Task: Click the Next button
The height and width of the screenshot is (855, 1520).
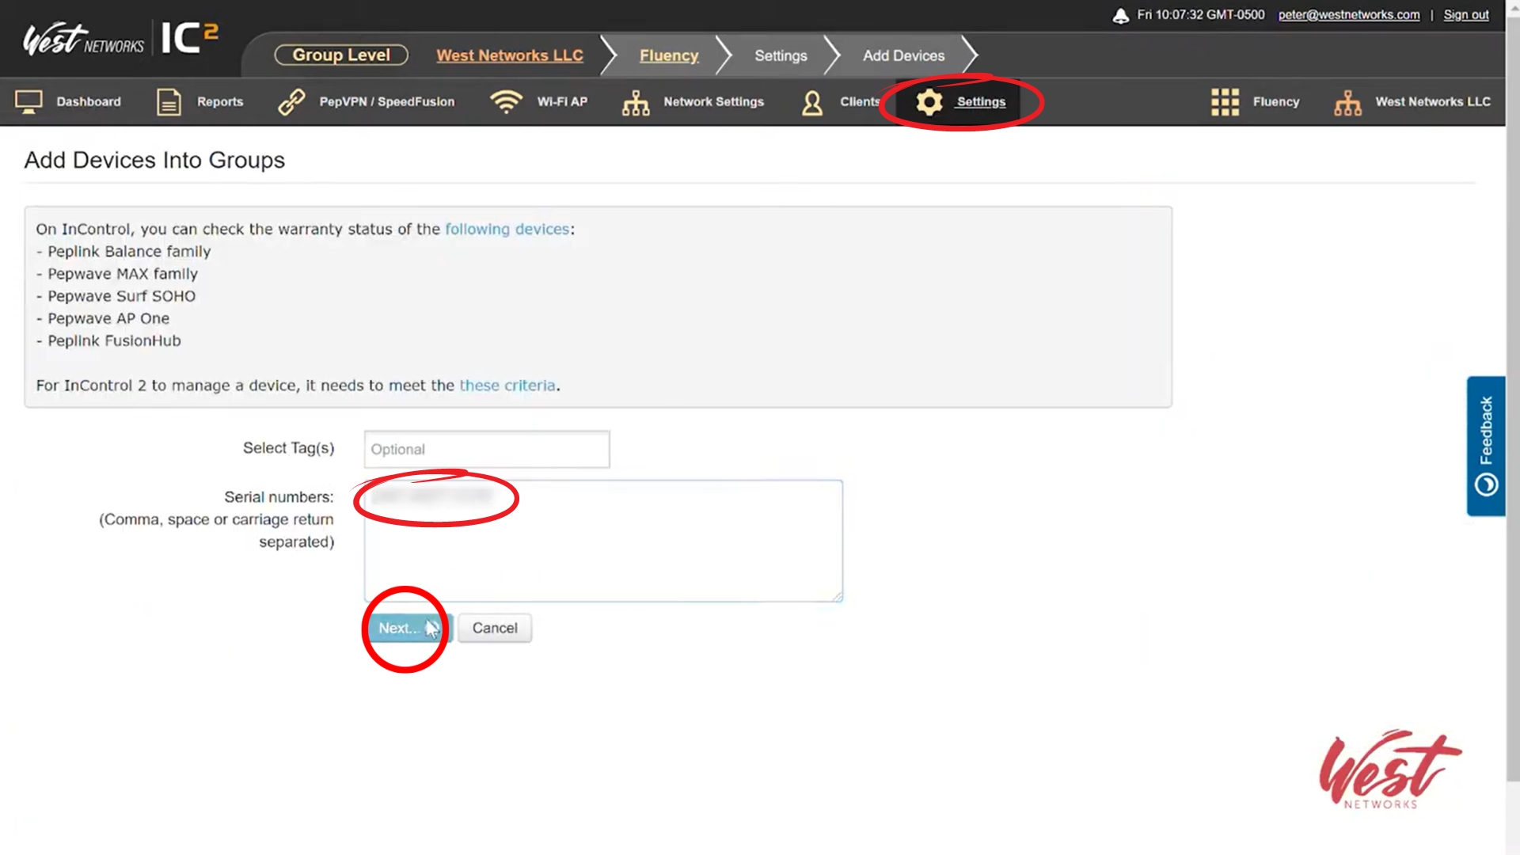Action: pyautogui.click(x=400, y=628)
